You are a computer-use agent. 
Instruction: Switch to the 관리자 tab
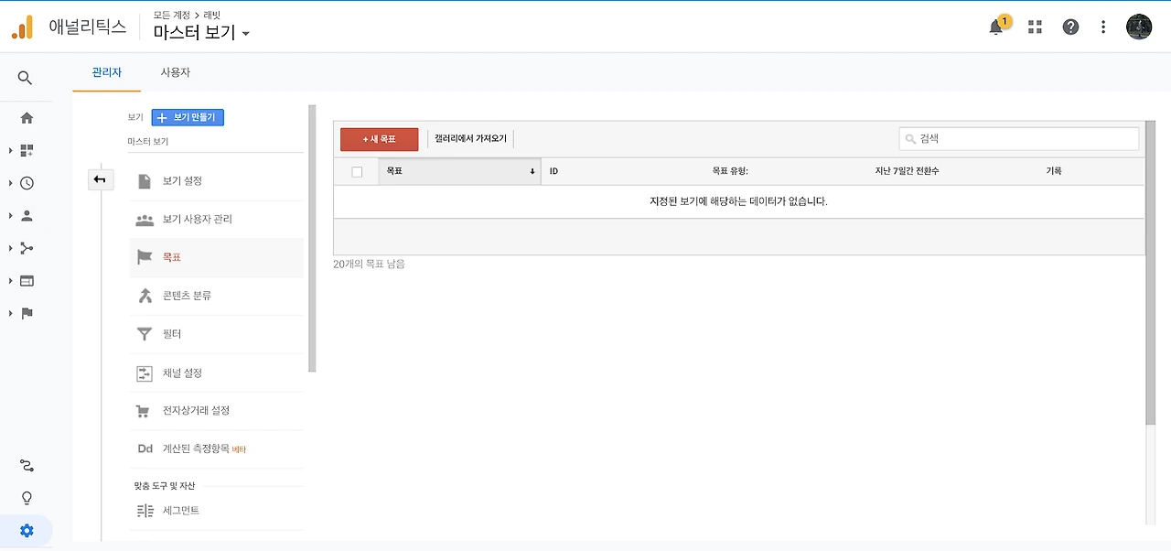(107, 72)
